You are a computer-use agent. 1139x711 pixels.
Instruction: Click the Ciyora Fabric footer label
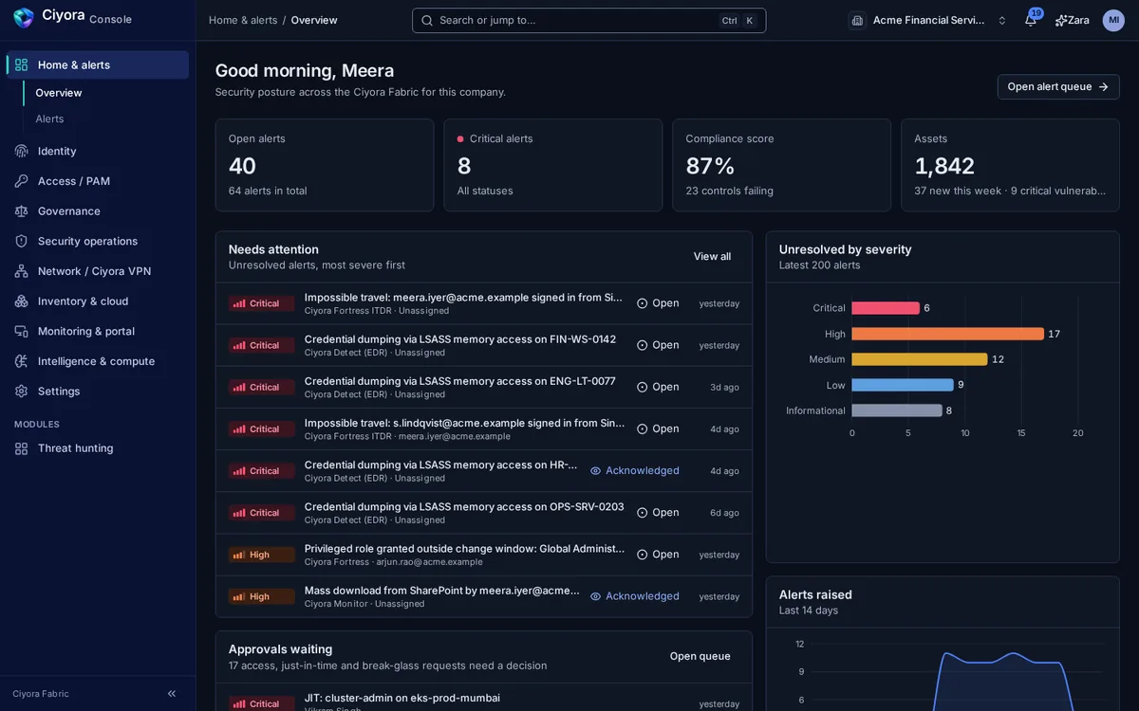click(x=41, y=694)
